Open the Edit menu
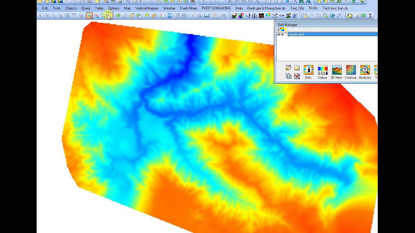The image size is (415, 233). pos(45,8)
